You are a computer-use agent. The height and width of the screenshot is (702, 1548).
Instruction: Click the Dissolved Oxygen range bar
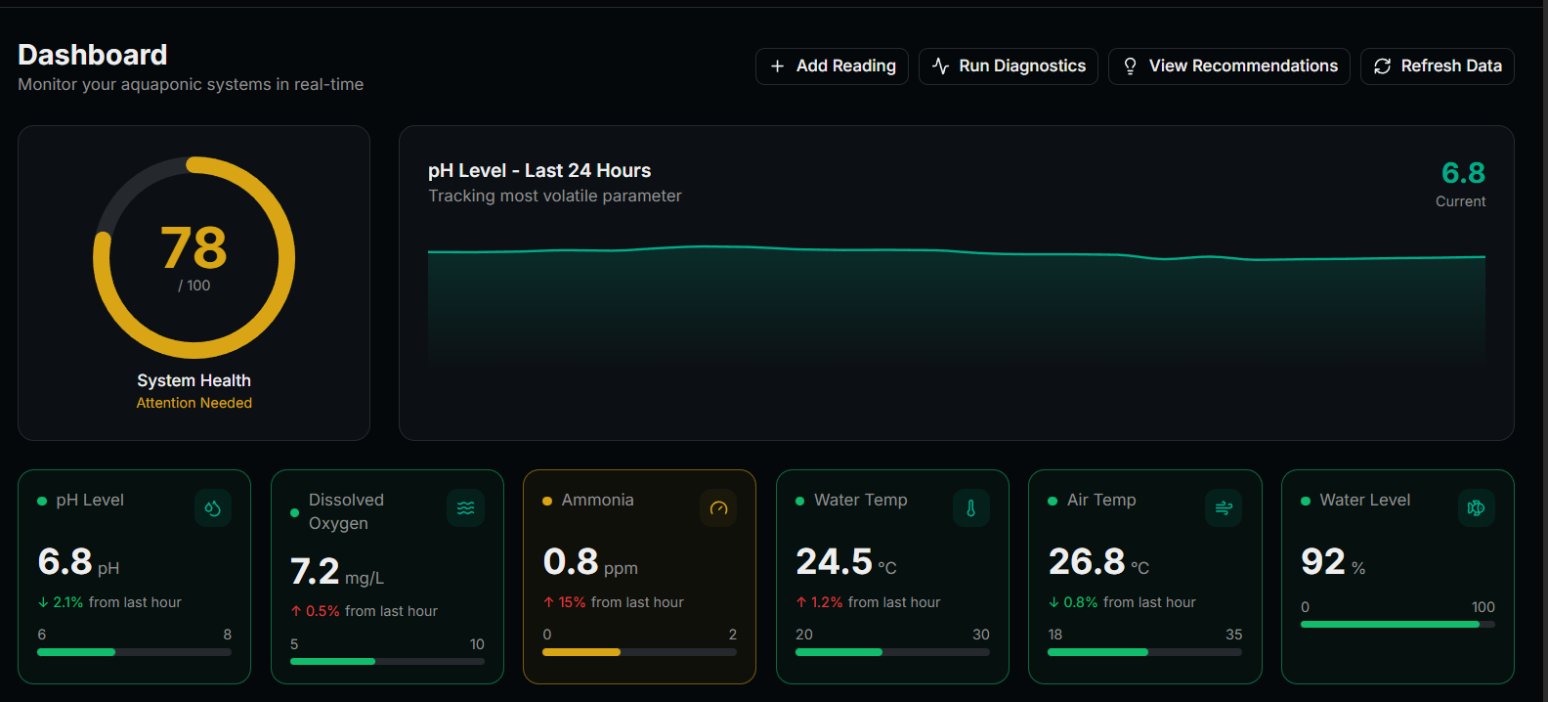pos(387,662)
